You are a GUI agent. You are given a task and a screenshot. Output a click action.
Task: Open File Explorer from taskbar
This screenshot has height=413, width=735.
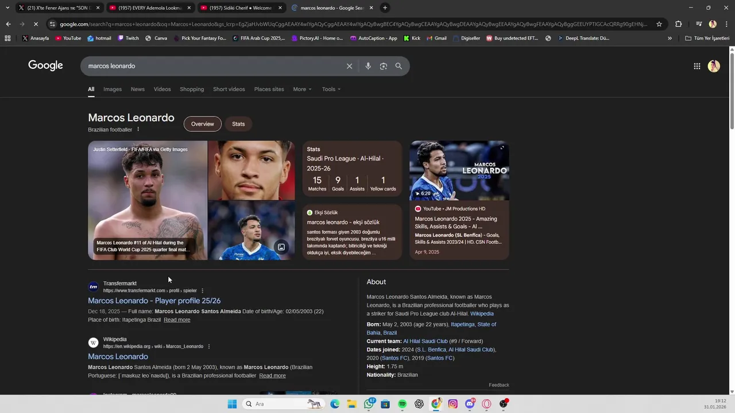(x=351, y=404)
